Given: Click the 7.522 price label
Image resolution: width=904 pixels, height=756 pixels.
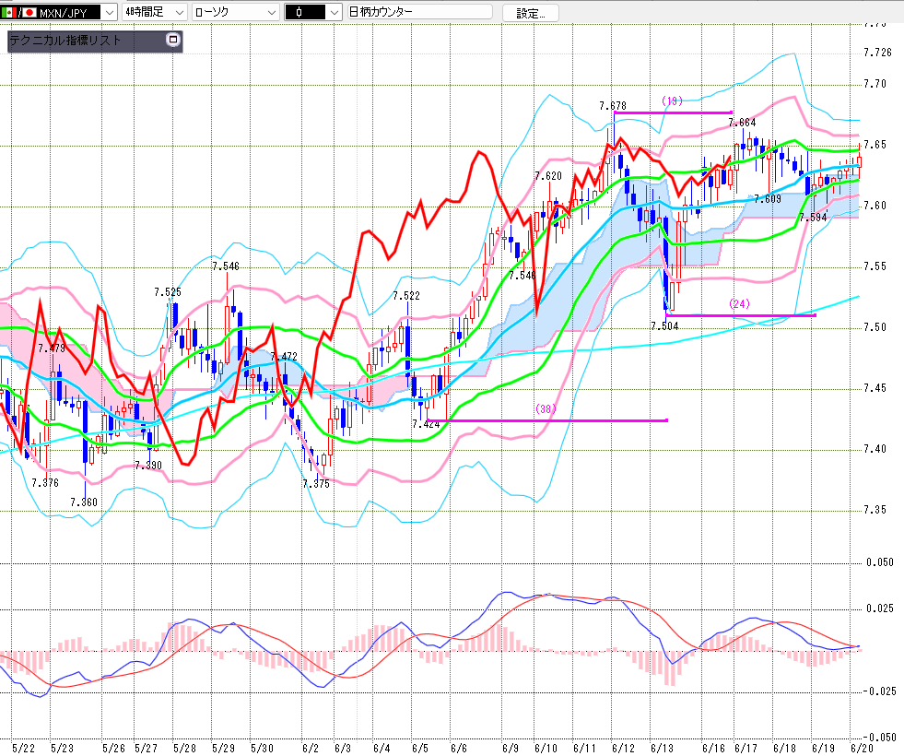Looking at the screenshot, I should pyautogui.click(x=406, y=296).
